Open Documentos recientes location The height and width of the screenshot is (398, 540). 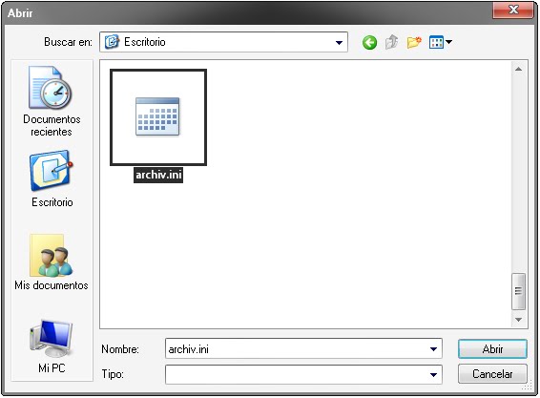tap(52, 102)
